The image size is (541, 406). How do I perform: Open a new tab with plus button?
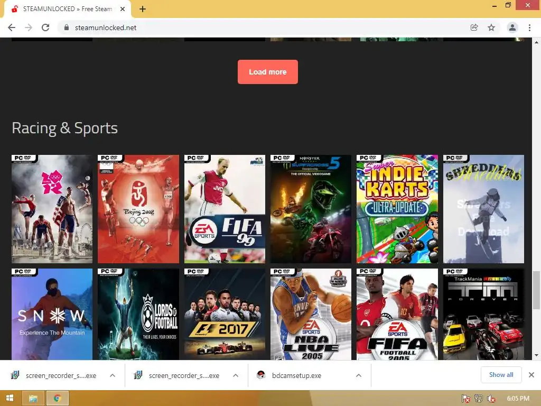[x=143, y=9]
